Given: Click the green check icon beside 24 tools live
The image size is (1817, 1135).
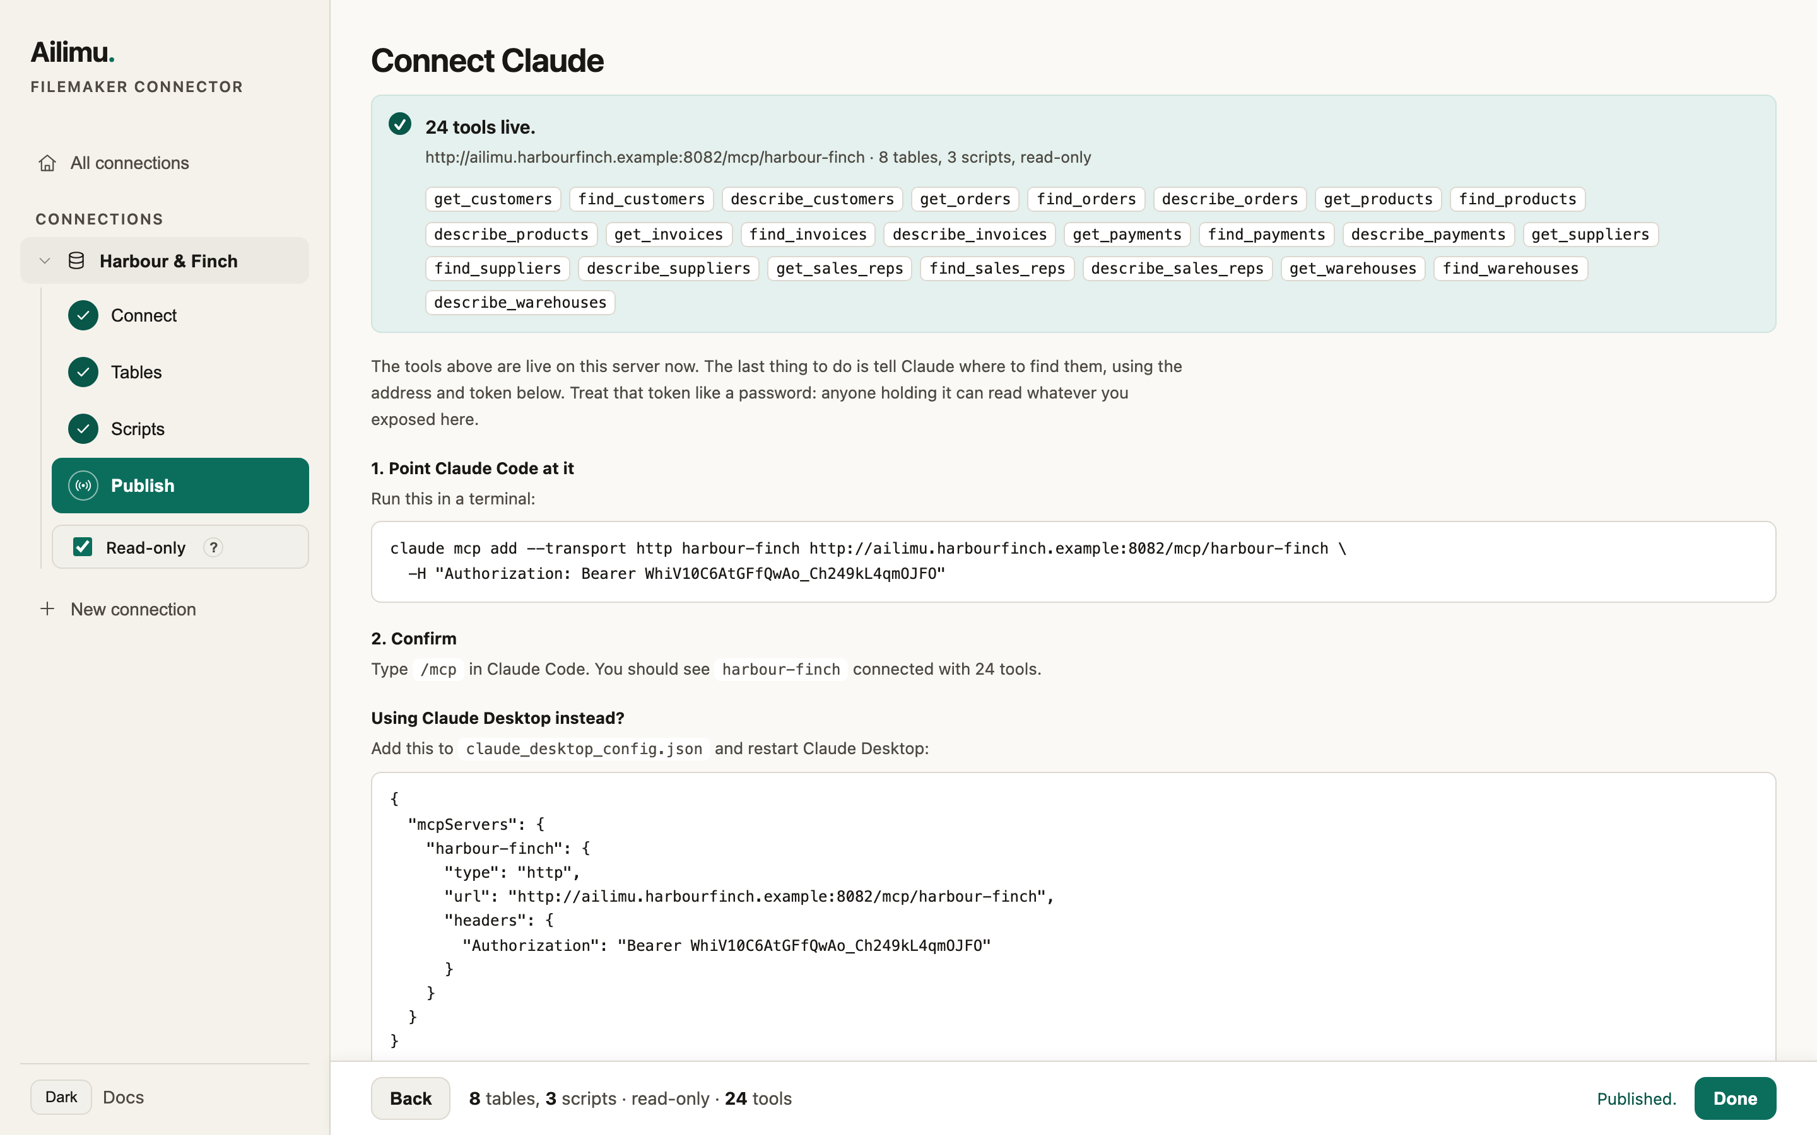Looking at the screenshot, I should click(399, 124).
